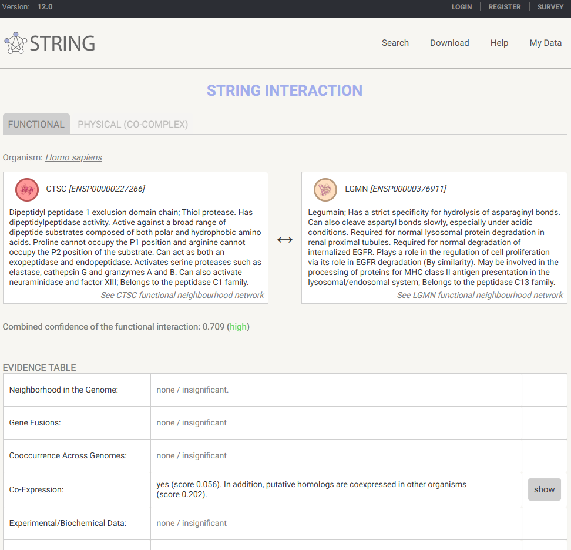Go to the Download page
The height and width of the screenshot is (550, 571).
pyautogui.click(x=449, y=43)
